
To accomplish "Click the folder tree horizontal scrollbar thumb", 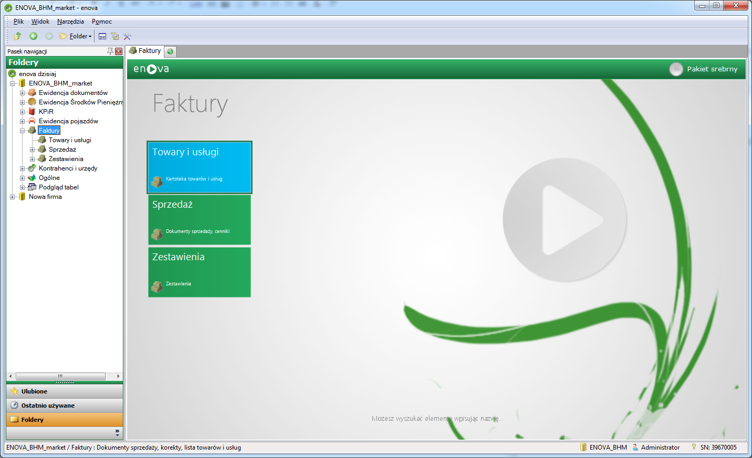I will tap(60, 376).
